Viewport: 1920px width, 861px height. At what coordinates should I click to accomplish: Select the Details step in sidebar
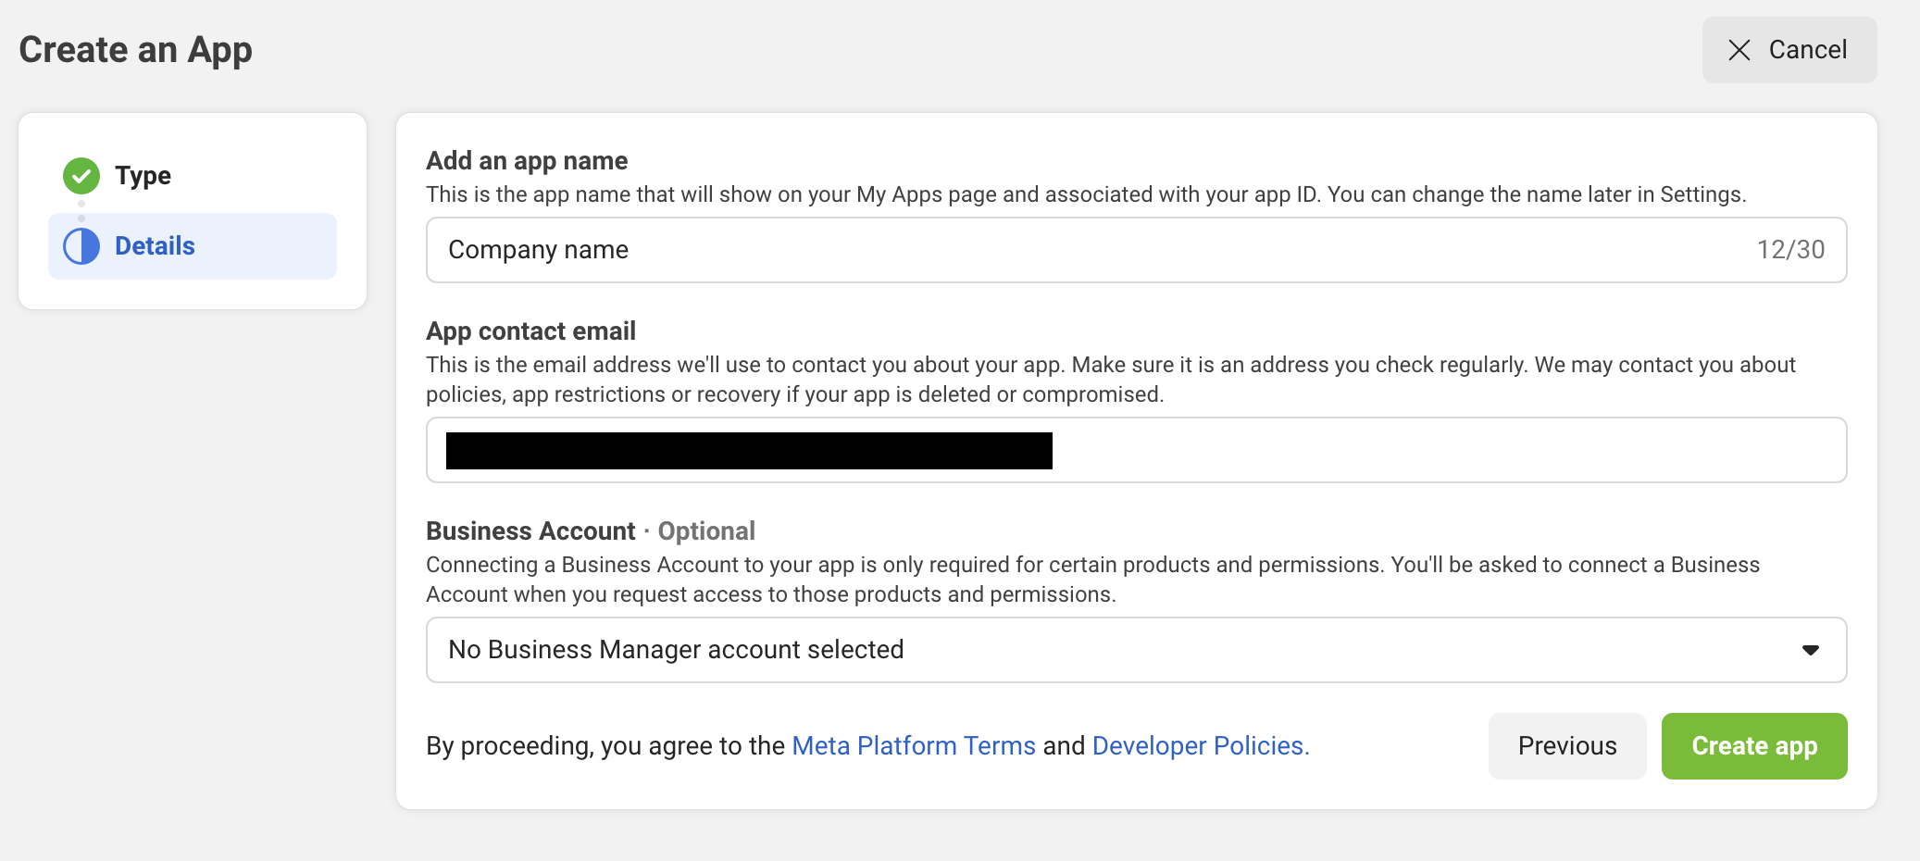[x=193, y=246]
